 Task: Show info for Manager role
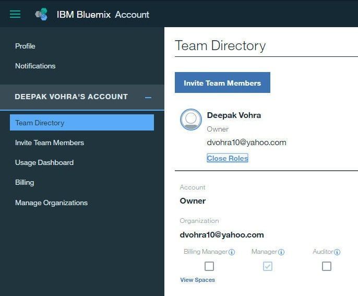pyautogui.click(x=281, y=252)
